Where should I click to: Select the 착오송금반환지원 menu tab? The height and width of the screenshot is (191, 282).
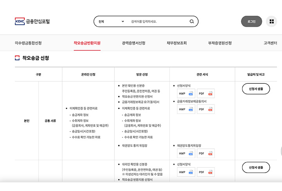[87, 43]
